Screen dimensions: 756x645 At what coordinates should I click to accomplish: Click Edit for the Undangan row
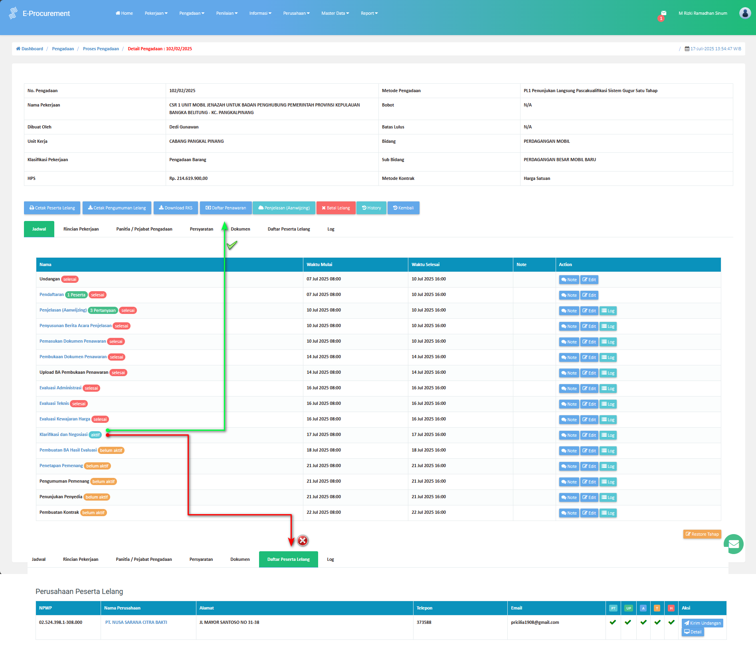pyautogui.click(x=589, y=280)
